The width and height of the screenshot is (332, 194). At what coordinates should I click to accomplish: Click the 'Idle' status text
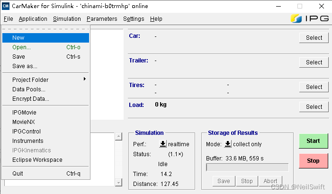click(x=163, y=164)
